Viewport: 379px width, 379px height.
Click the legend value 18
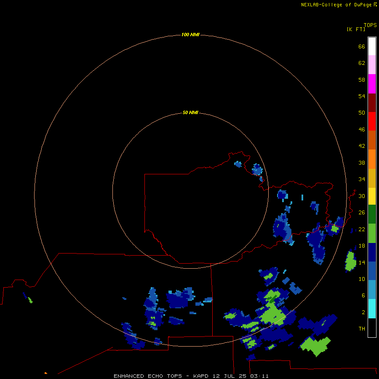[x=362, y=246]
